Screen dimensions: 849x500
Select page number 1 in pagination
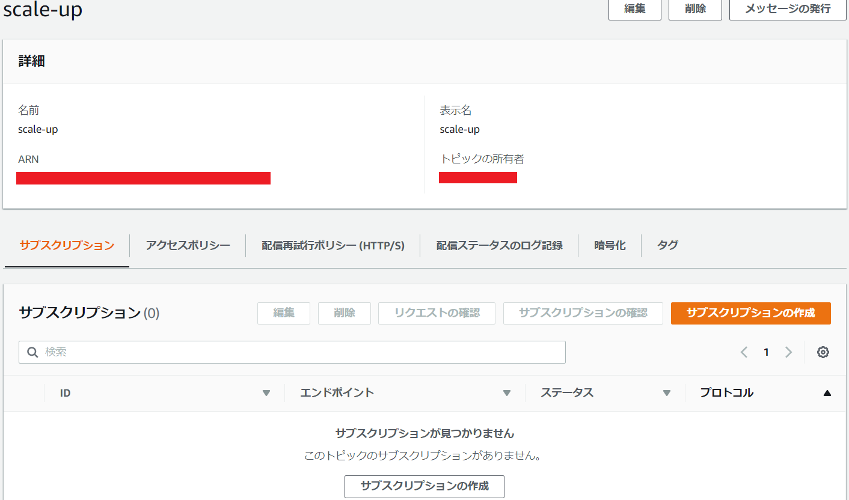(x=766, y=352)
